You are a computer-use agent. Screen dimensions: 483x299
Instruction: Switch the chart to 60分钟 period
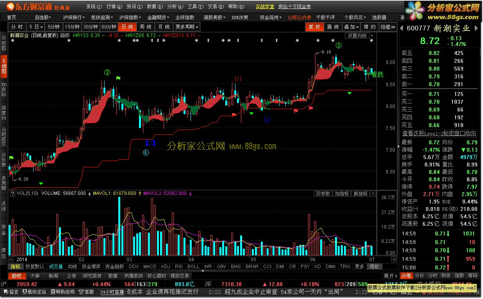[109, 27]
